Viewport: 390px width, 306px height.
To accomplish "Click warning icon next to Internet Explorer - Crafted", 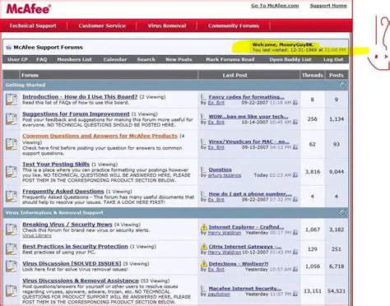I will 204,227.
